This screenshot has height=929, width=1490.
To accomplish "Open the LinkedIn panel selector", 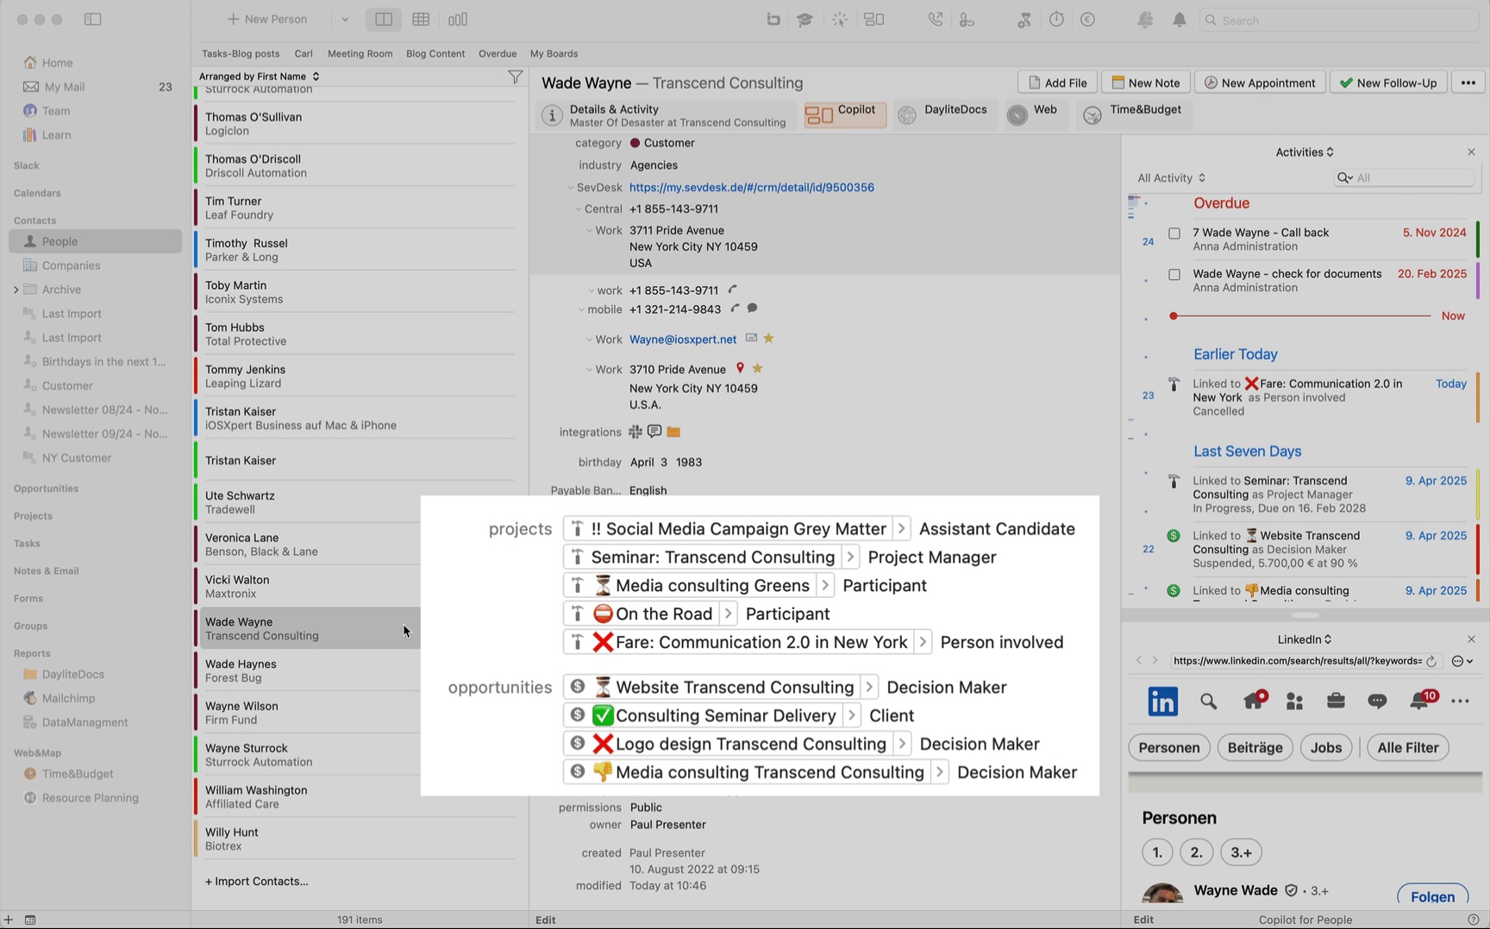I will 1305,639.
